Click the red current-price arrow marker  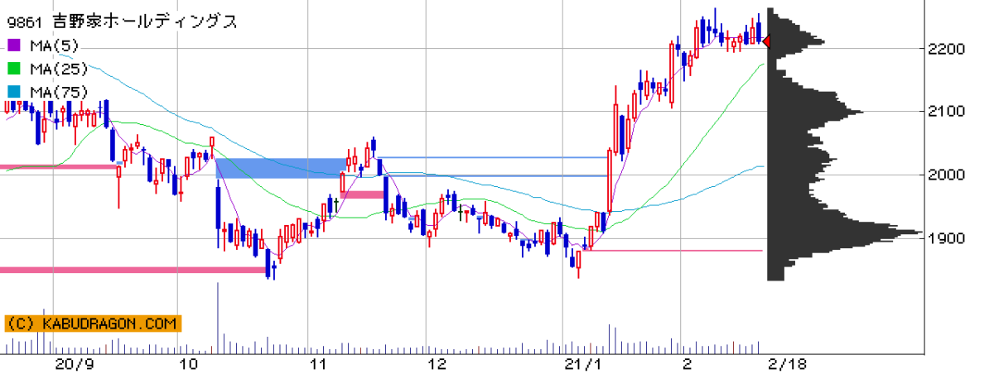[766, 41]
